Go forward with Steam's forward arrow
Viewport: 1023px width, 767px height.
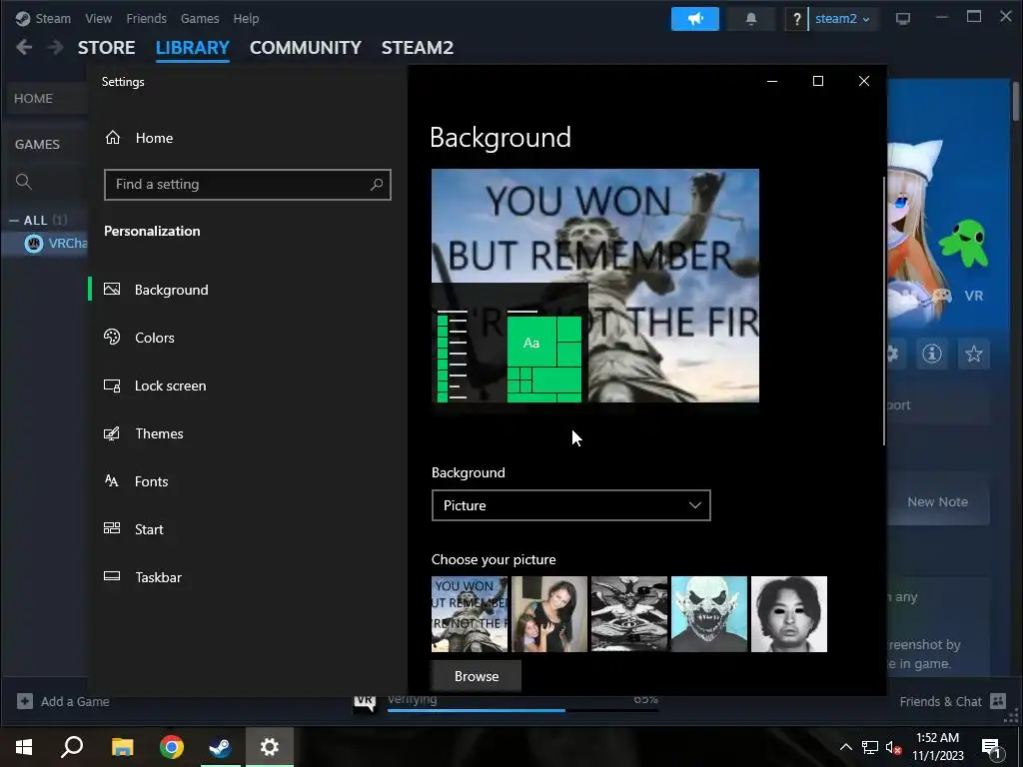(56, 48)
